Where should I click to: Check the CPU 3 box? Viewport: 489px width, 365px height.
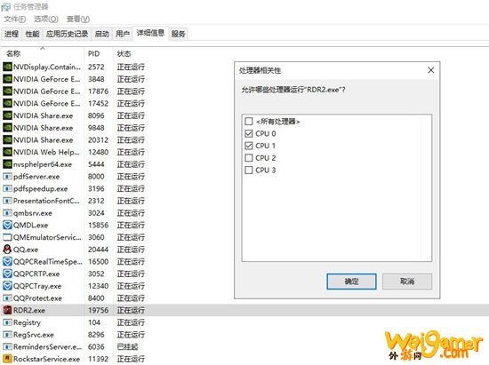[249, 170]
